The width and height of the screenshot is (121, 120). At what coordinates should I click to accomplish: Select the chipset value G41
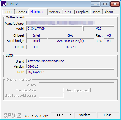(70, 35)
